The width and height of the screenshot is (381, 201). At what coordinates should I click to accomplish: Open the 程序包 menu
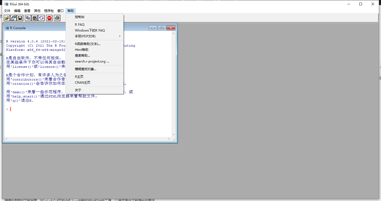click(49, 11)
